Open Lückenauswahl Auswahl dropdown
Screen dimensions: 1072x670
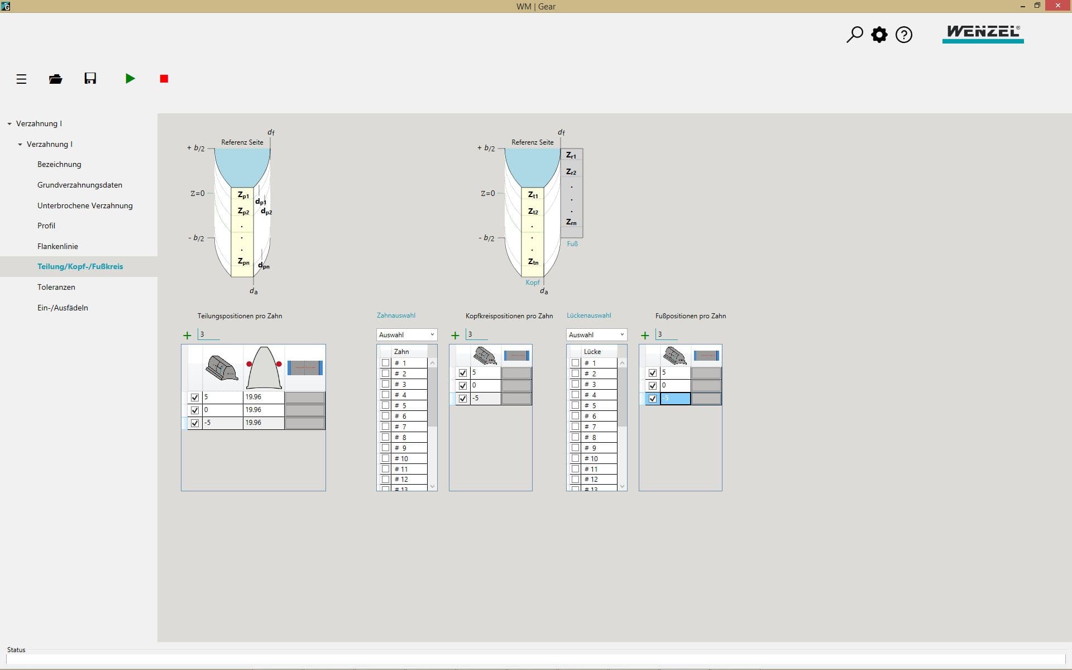pos(596,334)
